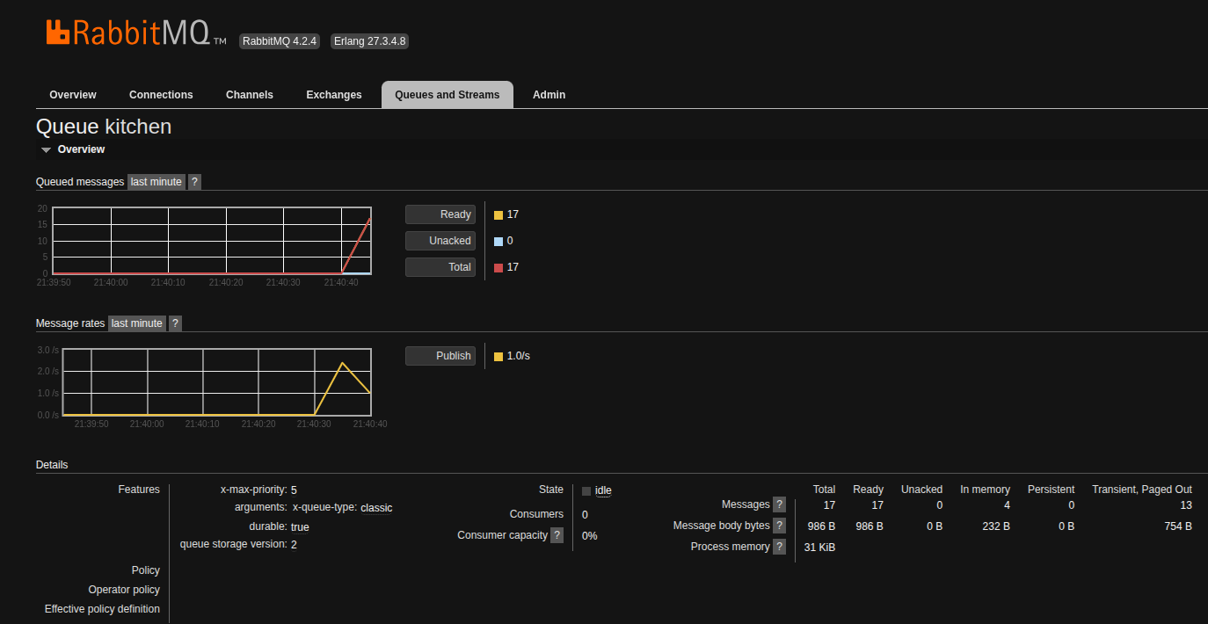Click the RabbitMQ logo
The image size is (1208, 624).
[x=136, y=33]
